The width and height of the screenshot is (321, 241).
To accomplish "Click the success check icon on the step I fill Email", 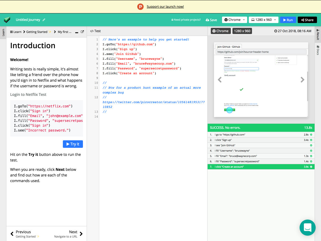I will click(x=311, y=156).
